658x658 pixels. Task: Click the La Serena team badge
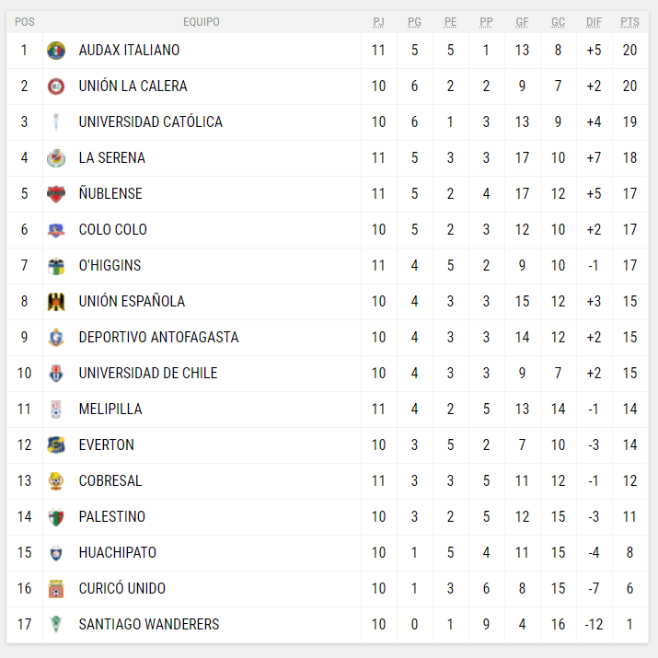coord(56,158)
